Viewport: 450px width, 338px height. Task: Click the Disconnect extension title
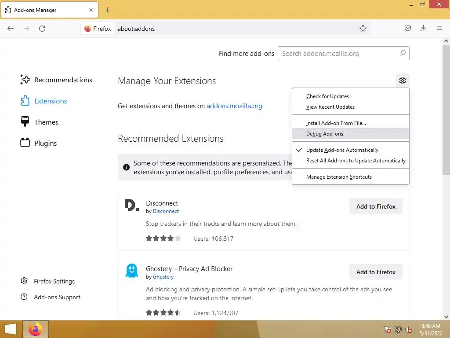pos(162,203)
